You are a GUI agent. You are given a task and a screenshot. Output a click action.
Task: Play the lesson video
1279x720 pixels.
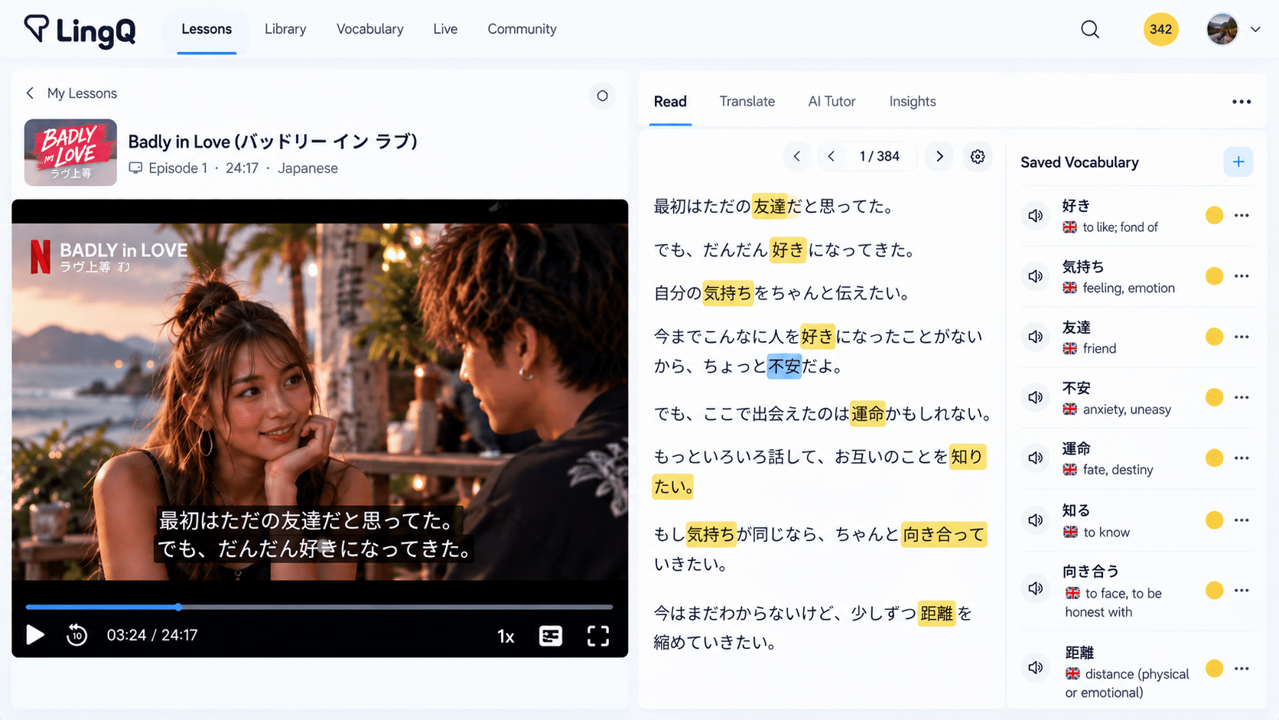coord(34,635)
